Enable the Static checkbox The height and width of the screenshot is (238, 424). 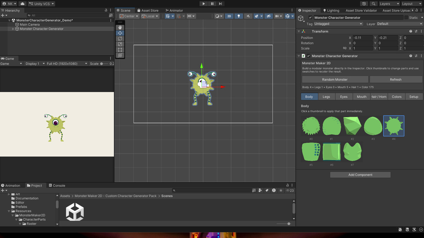[x=406, y=18]
